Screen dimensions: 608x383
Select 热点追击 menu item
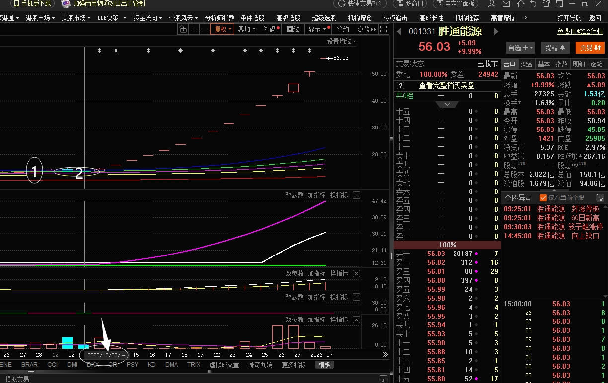tap(395, 18)
